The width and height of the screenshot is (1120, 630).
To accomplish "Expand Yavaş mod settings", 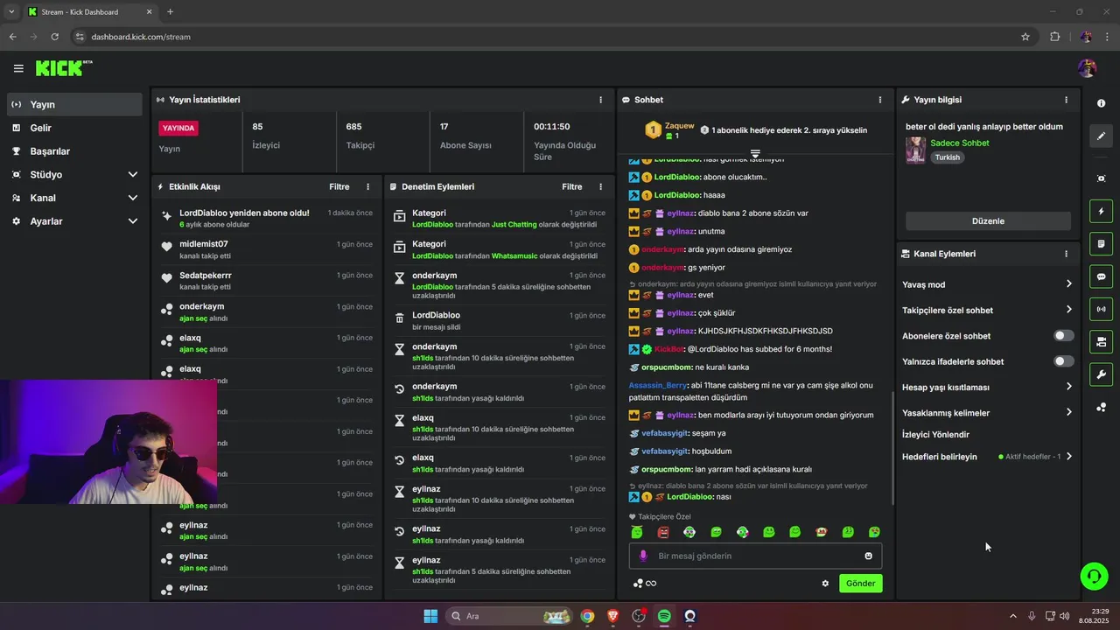I will click(x=1068, y=284).
